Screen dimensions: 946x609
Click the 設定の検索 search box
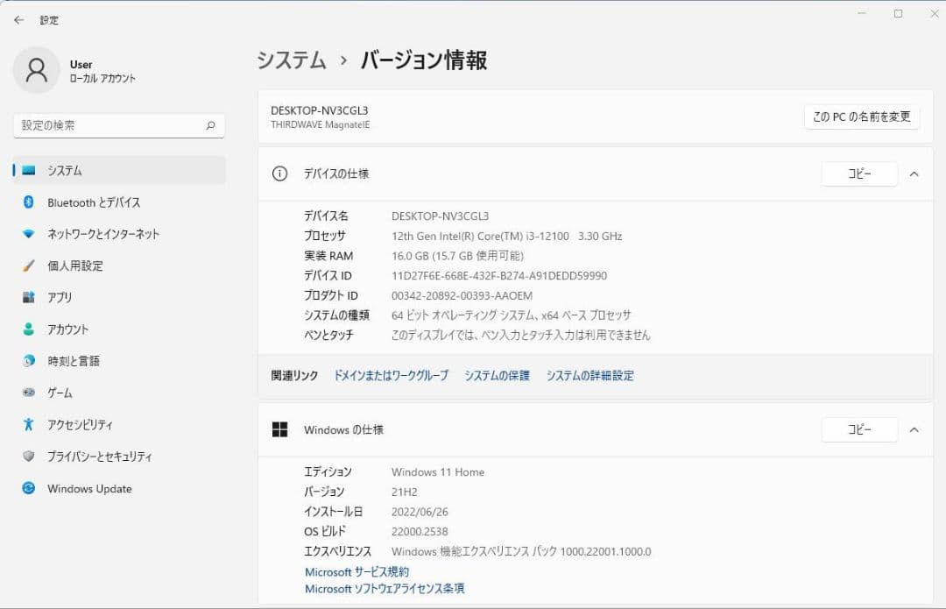pyautogui.click(x=118, y=125)
